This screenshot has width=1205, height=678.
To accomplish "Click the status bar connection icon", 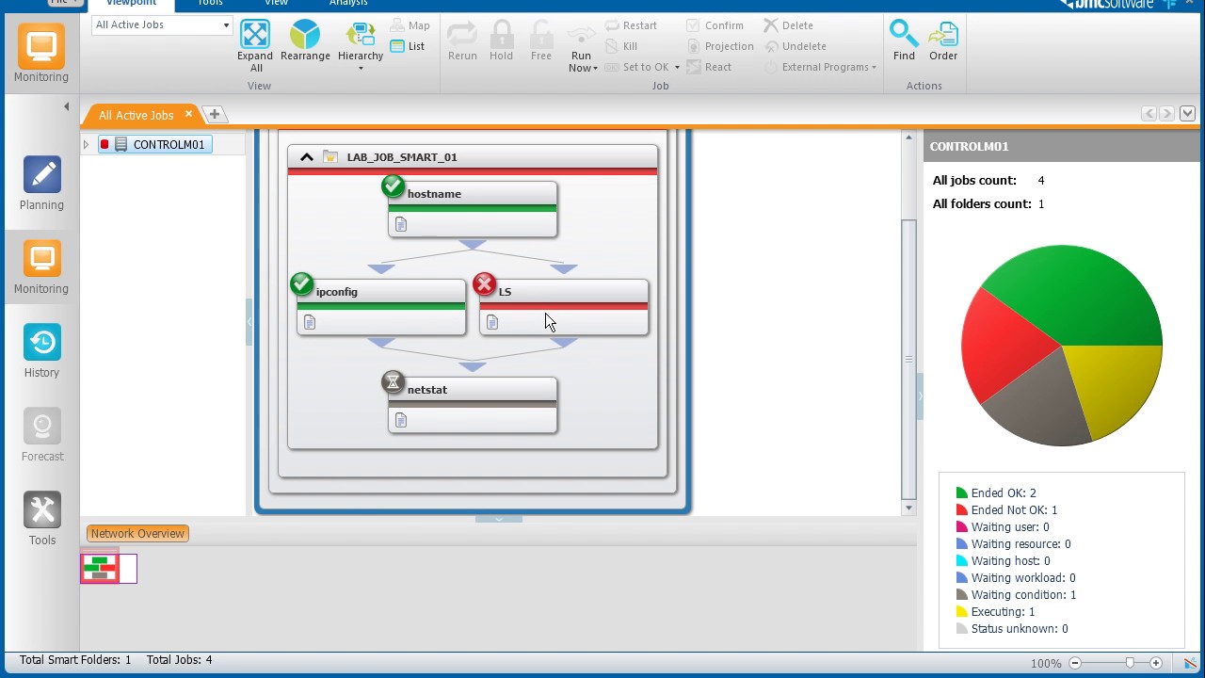I will 1190,664.
